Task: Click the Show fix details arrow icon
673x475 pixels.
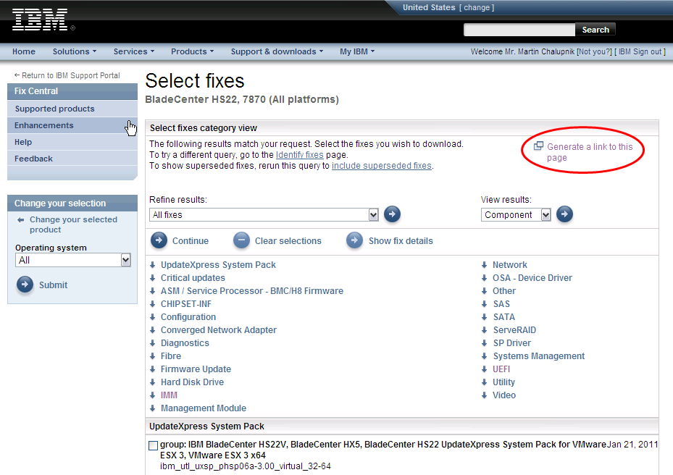Action: tap(354, 240)
